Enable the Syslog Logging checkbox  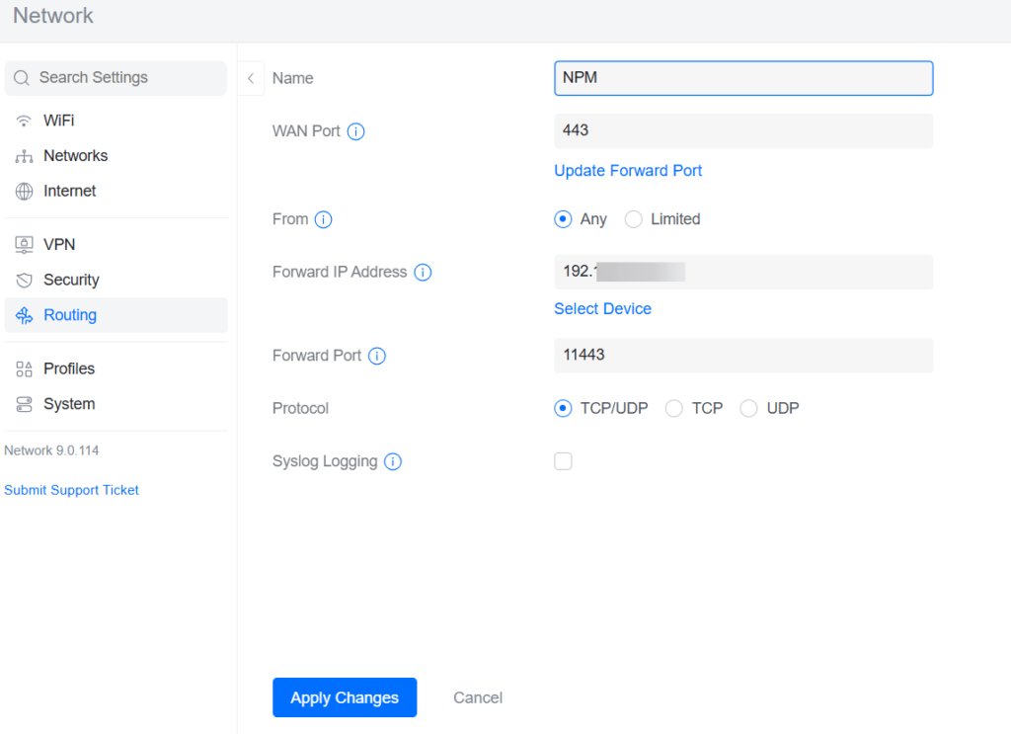coord(563,461)
